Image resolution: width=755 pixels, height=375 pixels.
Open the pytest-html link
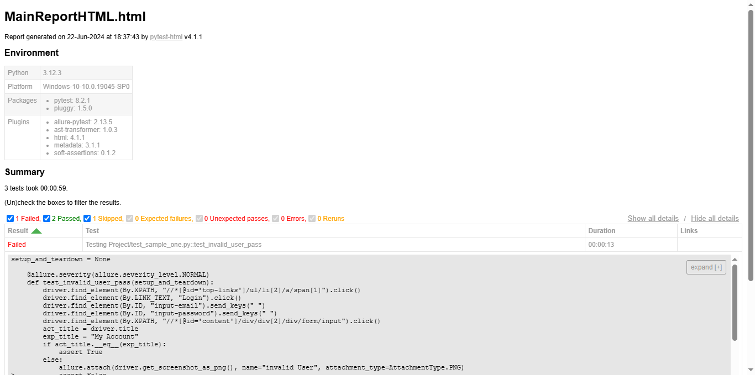(x=166, y=37)
